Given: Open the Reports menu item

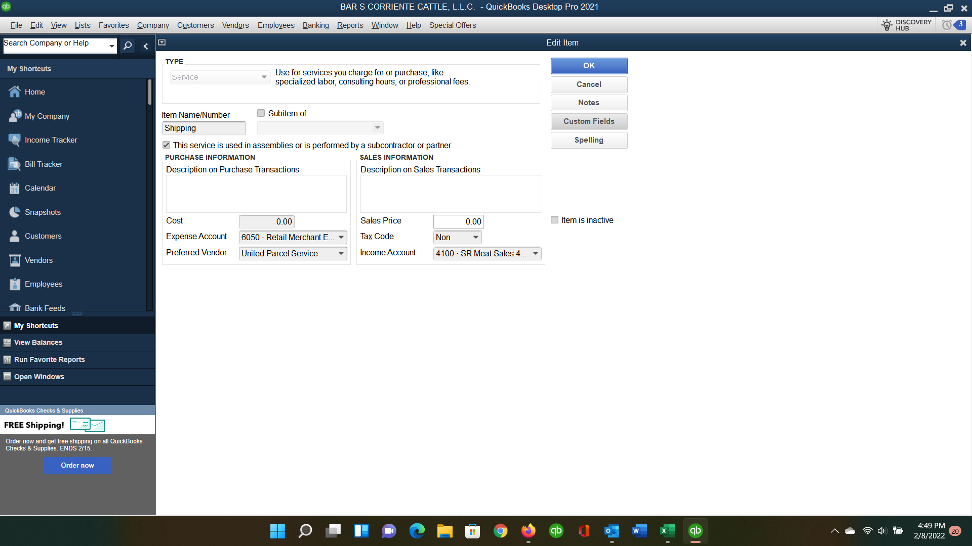Looking at the screenshot, I should click(x=349, y=25).
